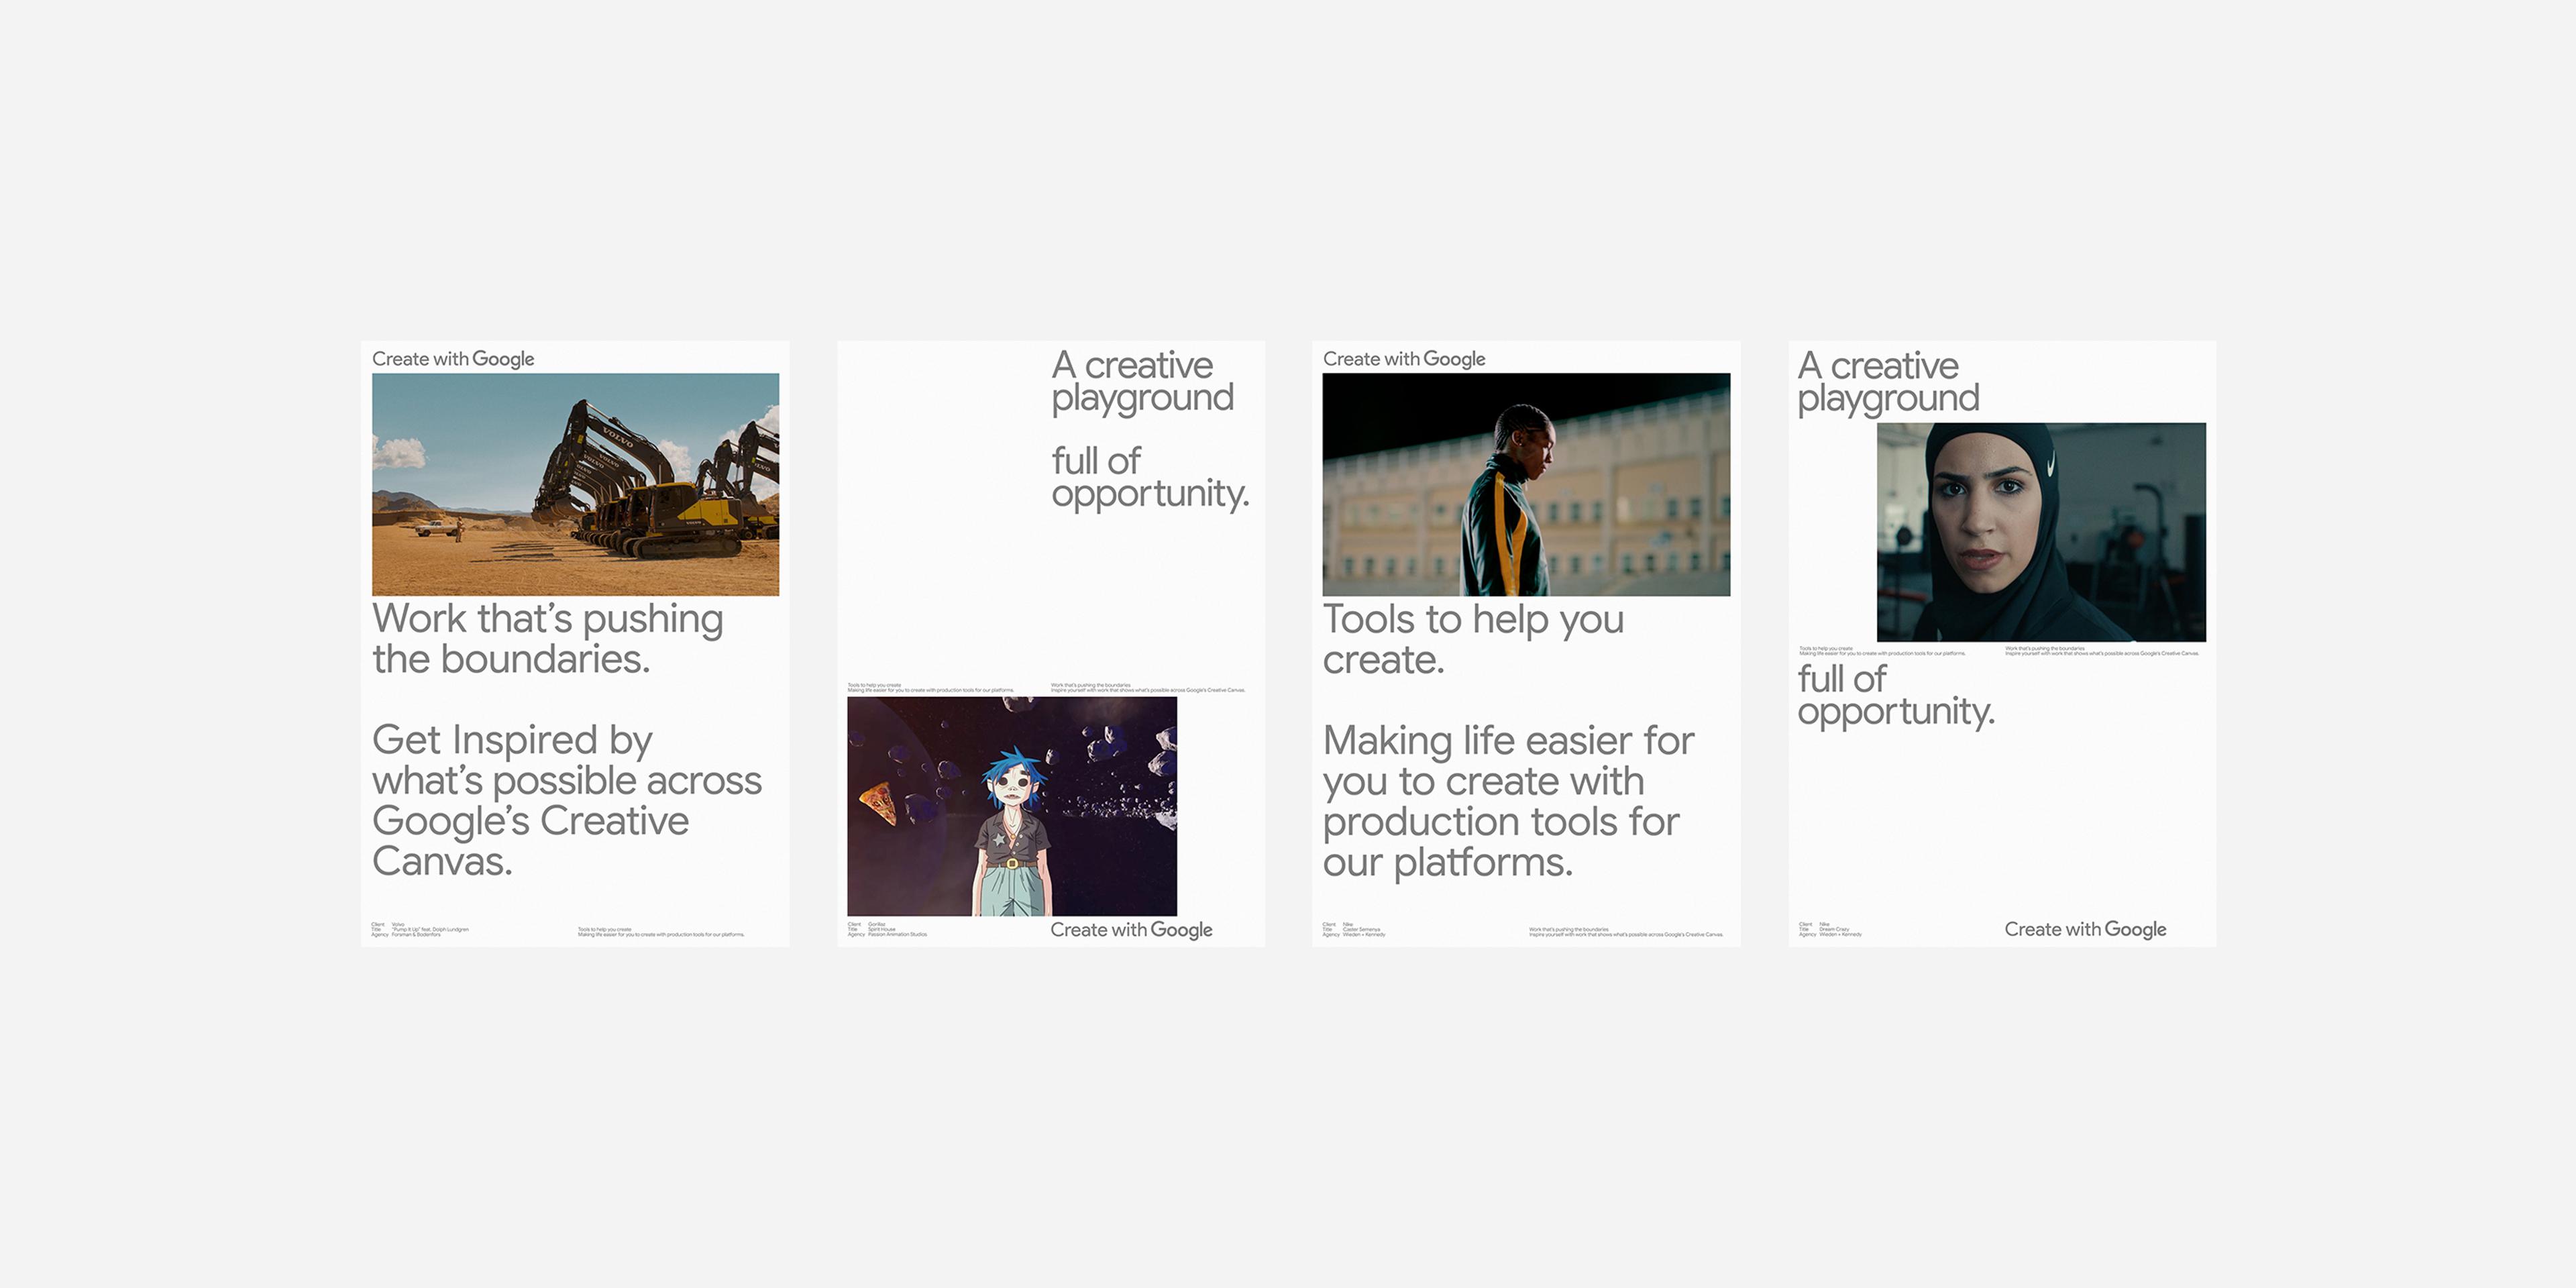Click the first poster's Create with Google logo

[x=452, y=359]
